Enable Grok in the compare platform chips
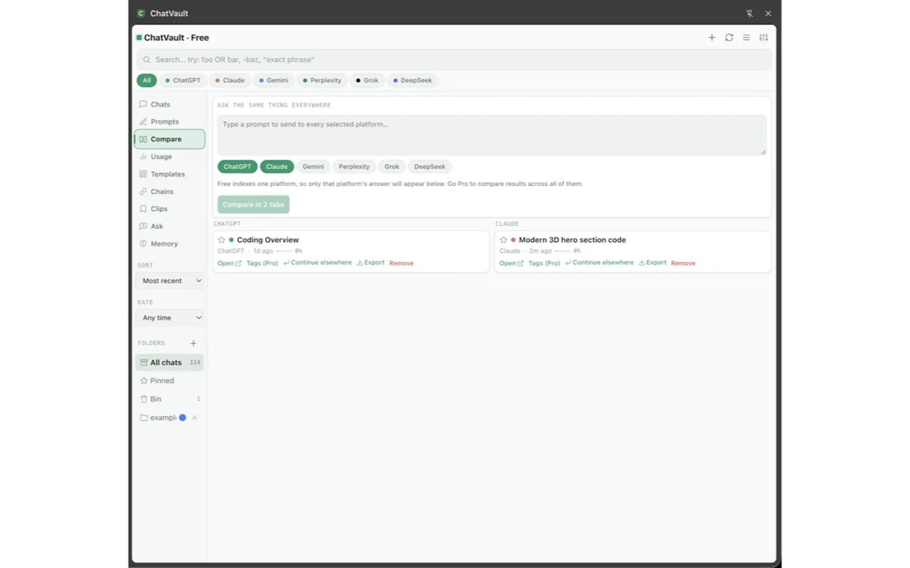The width and height of the screenshot is (910, 568). [392, 166]
